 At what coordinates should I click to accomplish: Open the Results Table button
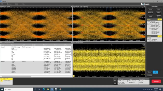click(159, 16)
